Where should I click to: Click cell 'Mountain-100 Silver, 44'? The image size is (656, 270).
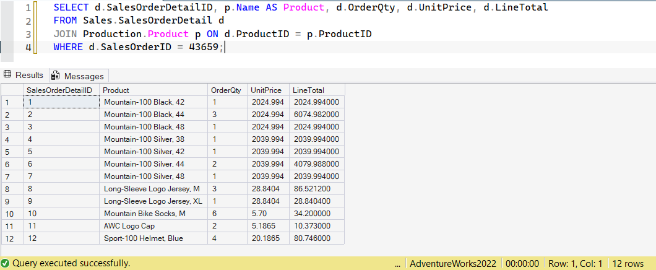click(153, 164)
